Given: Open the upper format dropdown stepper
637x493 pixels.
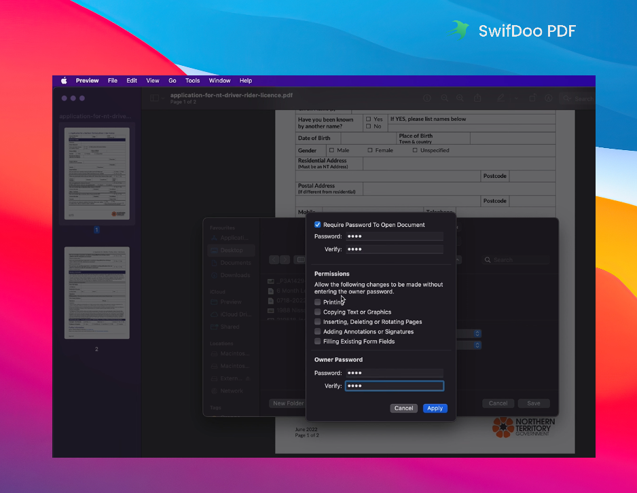Looking at the screenshot, I should pos(477,333).
